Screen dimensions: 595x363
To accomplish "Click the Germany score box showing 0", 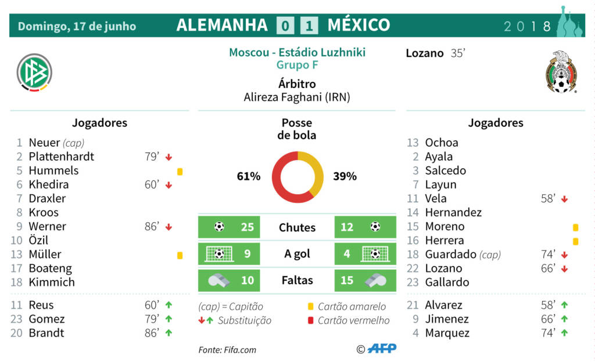I will point(285,26).
